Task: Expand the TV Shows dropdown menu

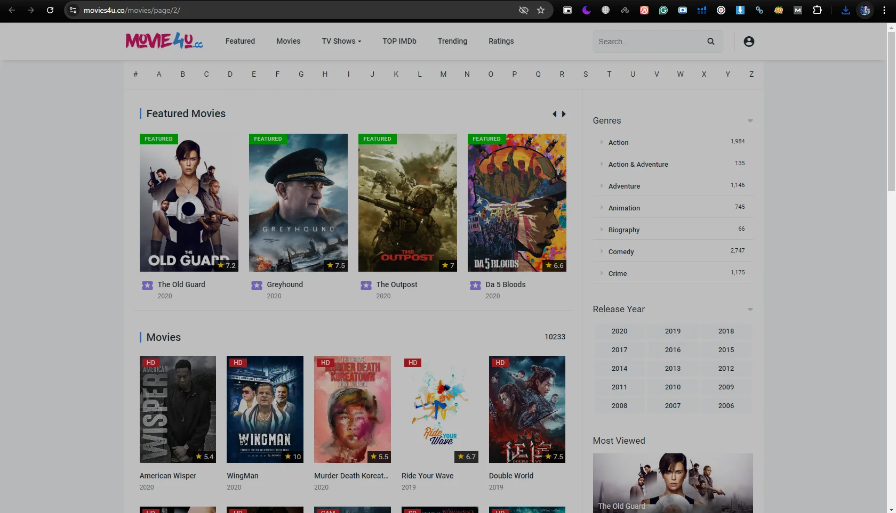Action: (x=341, y=41)
